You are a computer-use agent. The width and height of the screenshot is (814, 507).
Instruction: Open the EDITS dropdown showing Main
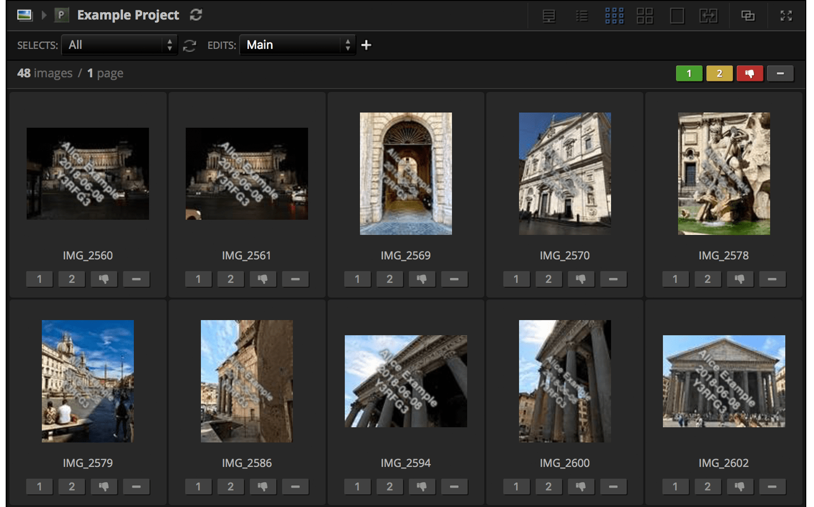click(298, 45)
